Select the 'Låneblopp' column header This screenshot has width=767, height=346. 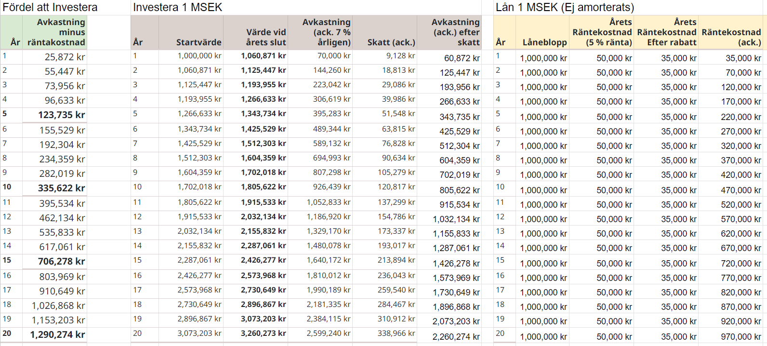544,42
